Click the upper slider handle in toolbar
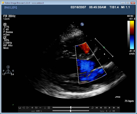The width and height of the screenshot is (137, 114). click(x=71, y=107)
